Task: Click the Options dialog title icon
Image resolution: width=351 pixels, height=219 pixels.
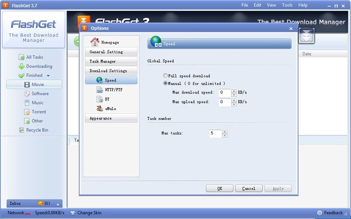Action: (x=84, y=28)
